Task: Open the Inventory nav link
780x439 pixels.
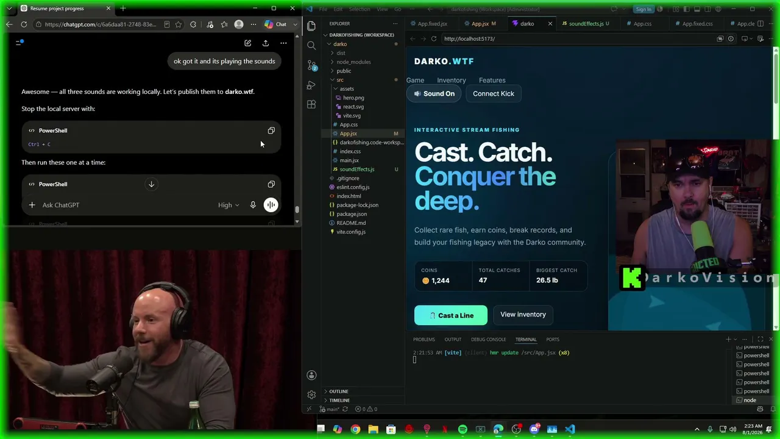Action: click(x=452, y=80)
